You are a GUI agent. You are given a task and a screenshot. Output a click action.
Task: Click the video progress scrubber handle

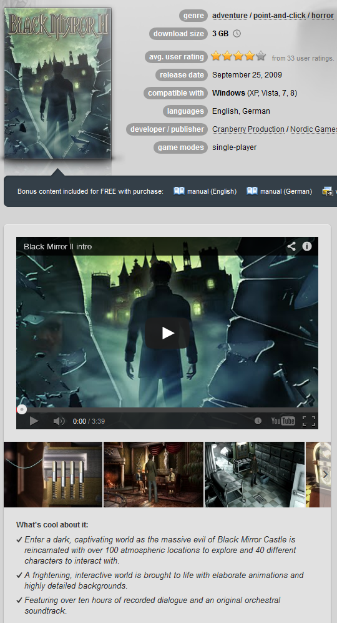click(22, 410)
